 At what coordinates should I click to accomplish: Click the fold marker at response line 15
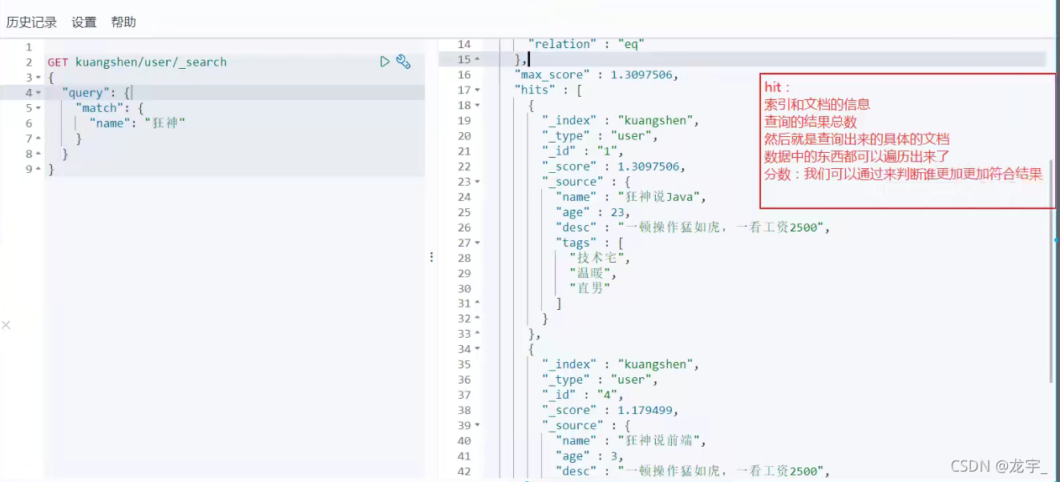477,59
